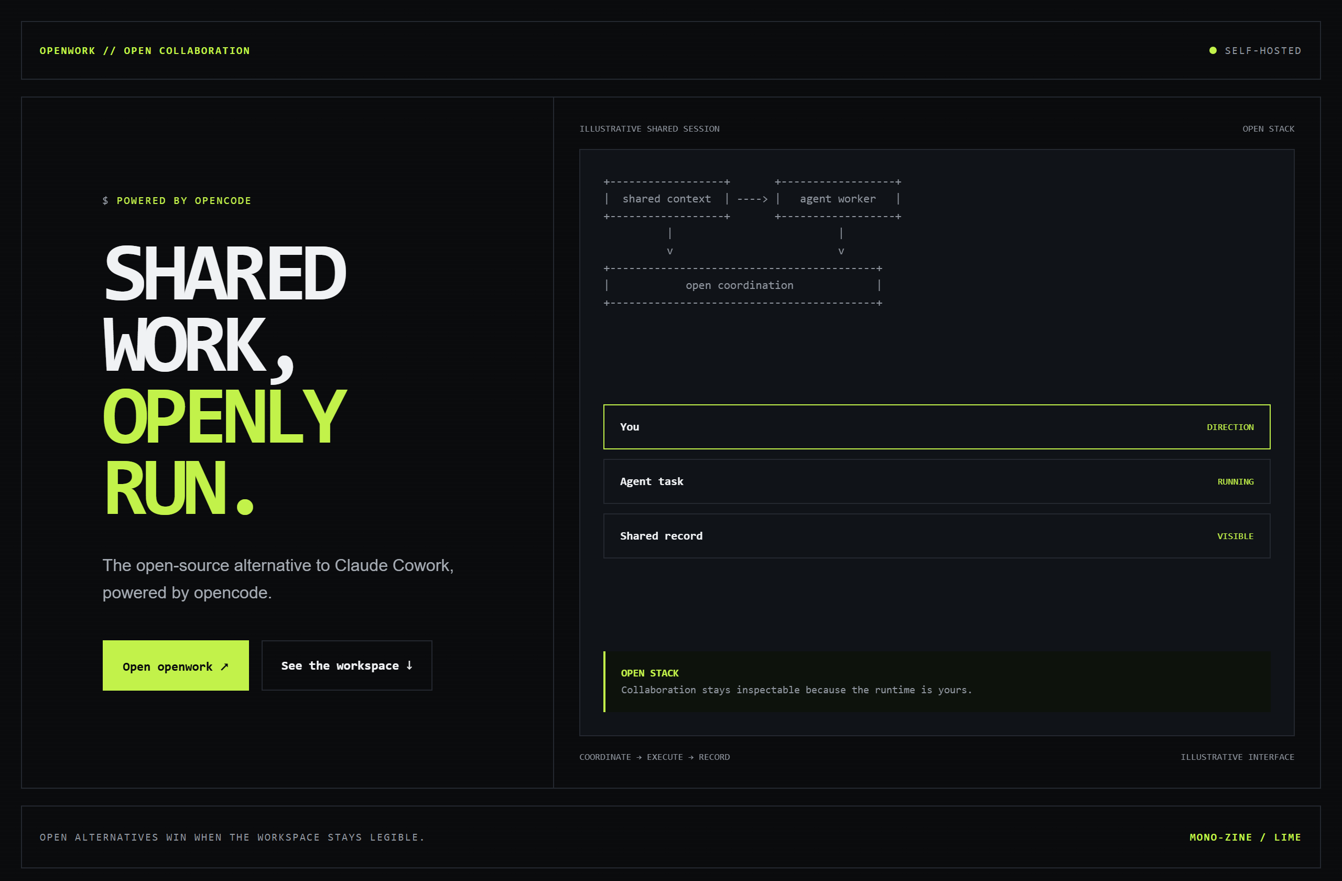Click the Collaboration stays inspectable sentence
The height and width of the screenshot is (881, 1342).
point(796,690)
